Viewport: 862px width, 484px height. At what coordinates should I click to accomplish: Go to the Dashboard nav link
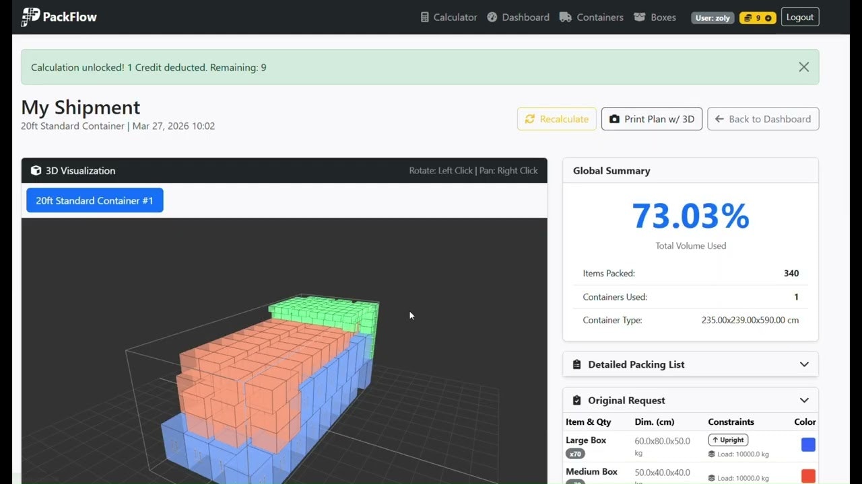pyautogui.click(x=518, y=17)
